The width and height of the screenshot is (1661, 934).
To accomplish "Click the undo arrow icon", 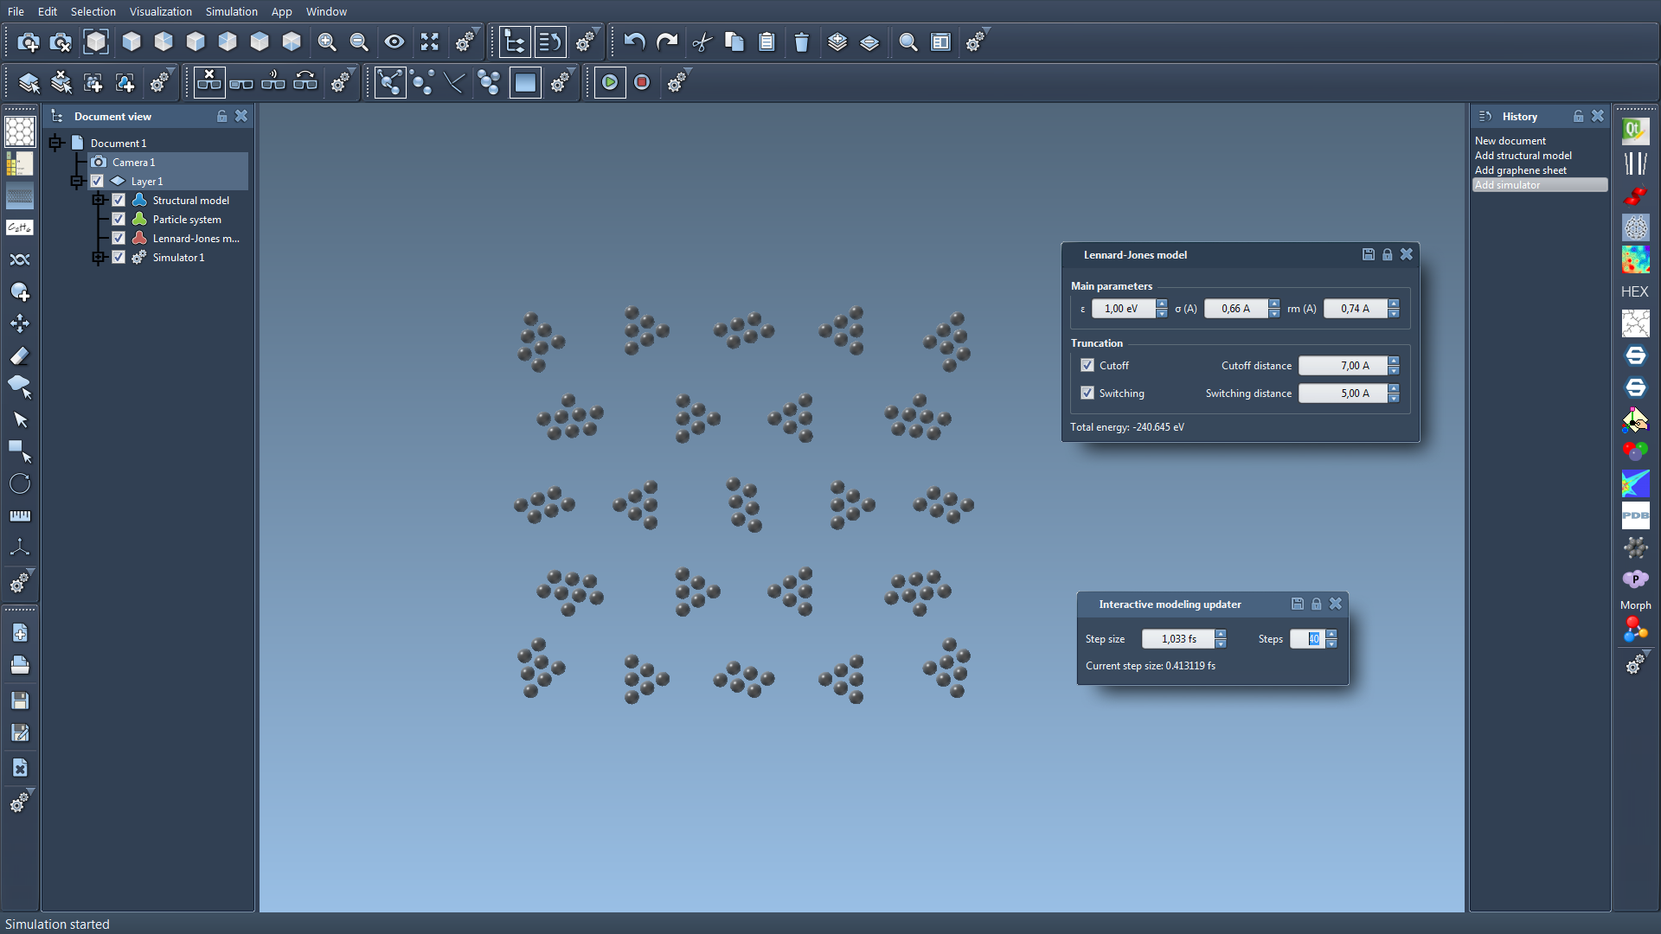I will pos(634,42).
